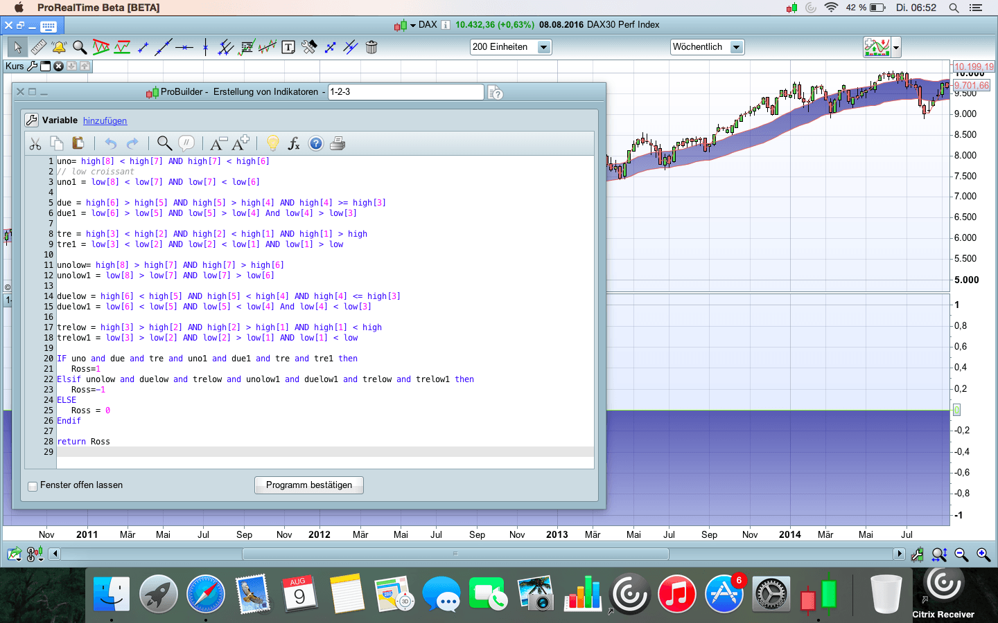Click the horizontal chart scrollbar thumb
Image resolution: width=998 pixels, height=623 pixels.
click(x=455, y=554)
